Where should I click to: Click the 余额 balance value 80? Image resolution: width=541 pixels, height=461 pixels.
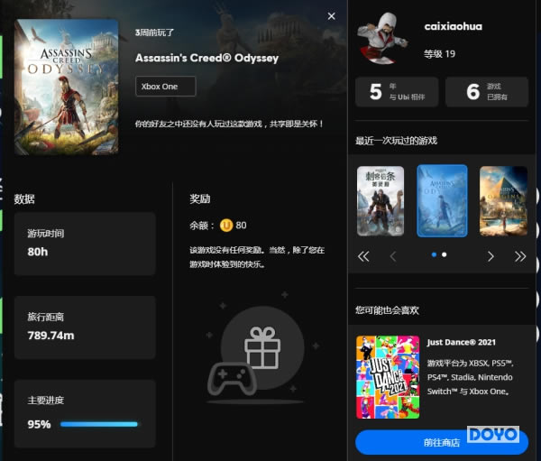(x=241, y=226)
